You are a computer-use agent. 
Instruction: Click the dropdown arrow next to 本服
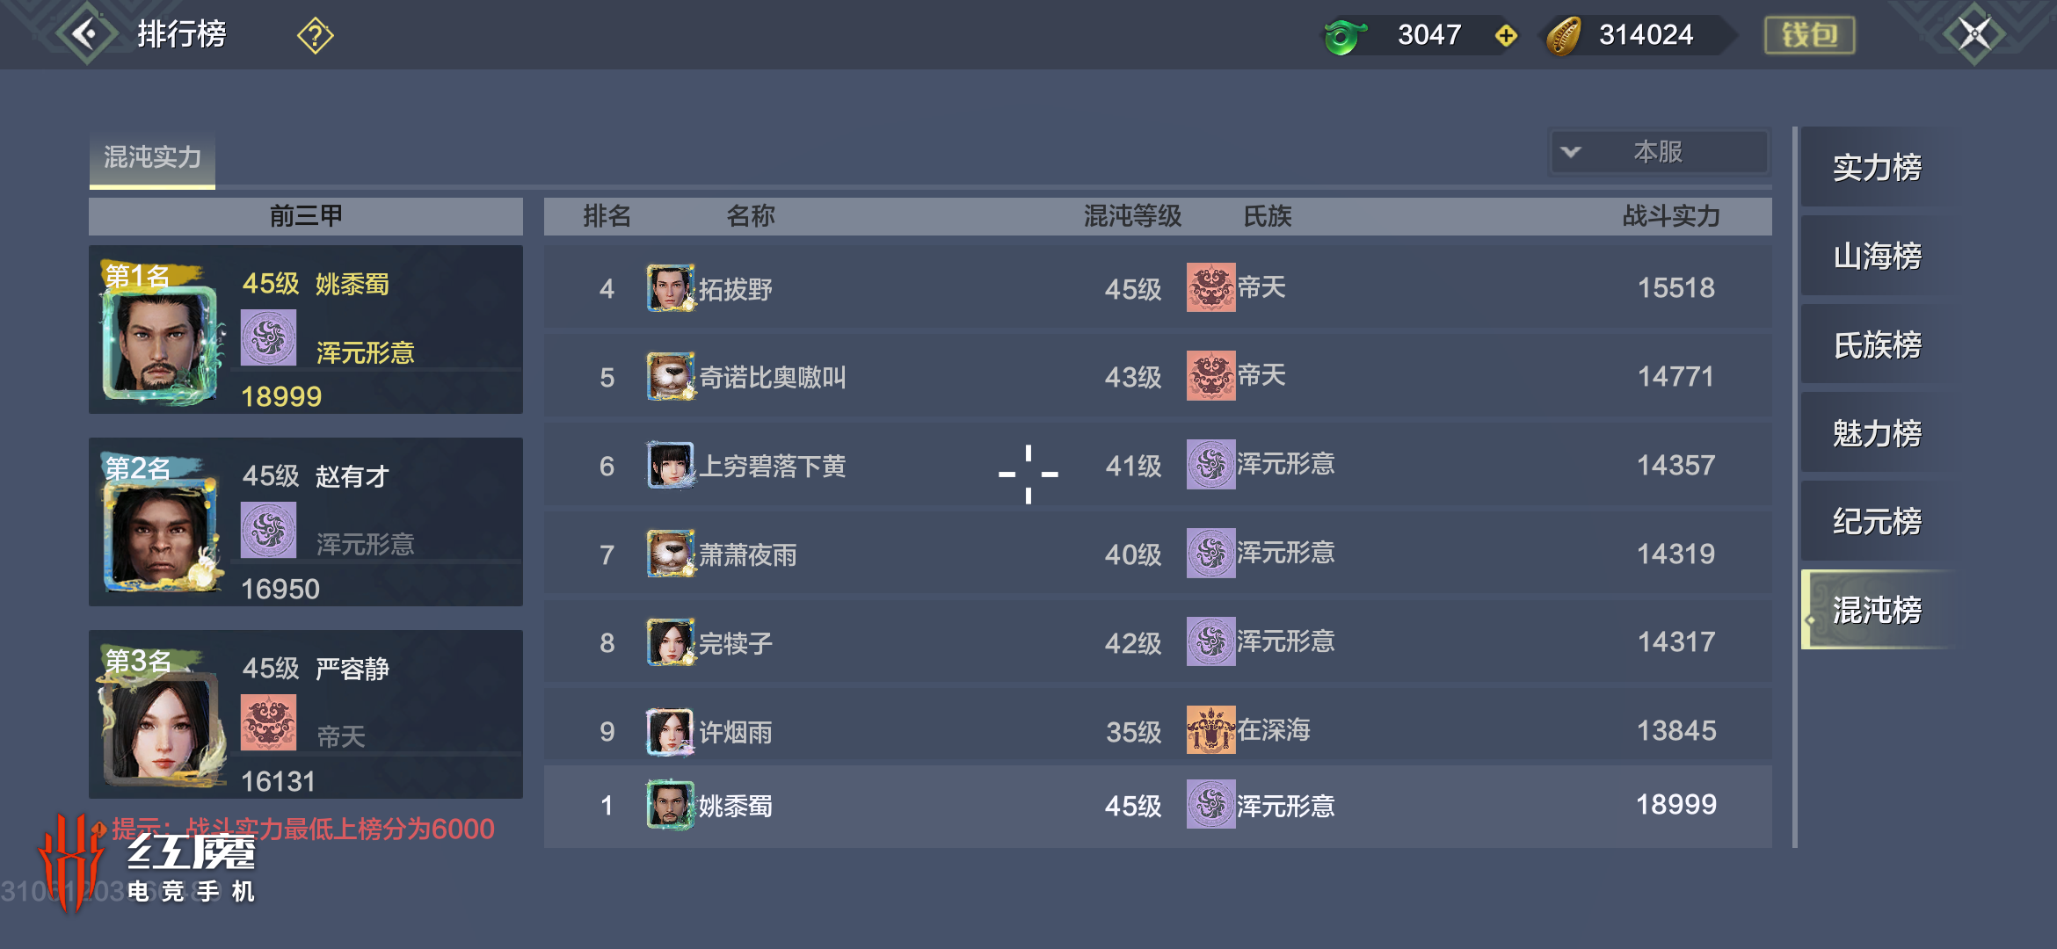pos(1571,152)
